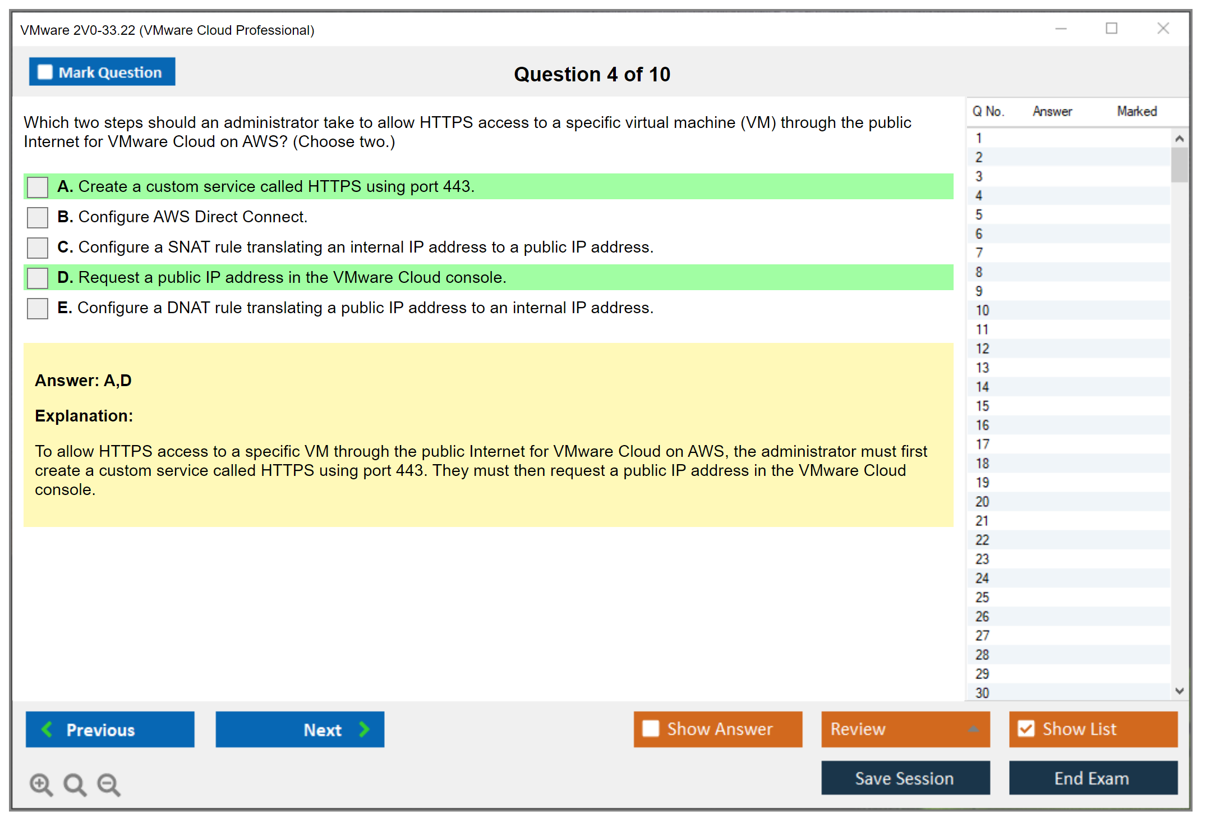The image size is (1206, 825).
Task: Click the question list scrollbar thumb
Action: click(x=1179, y=164)
